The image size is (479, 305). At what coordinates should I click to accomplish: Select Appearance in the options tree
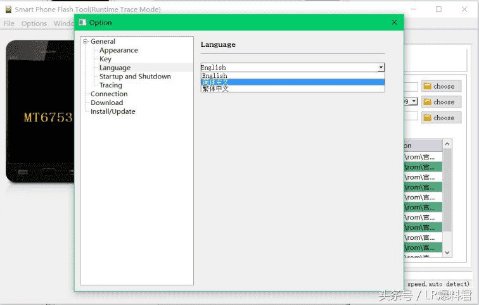click(x=118, y=50)
